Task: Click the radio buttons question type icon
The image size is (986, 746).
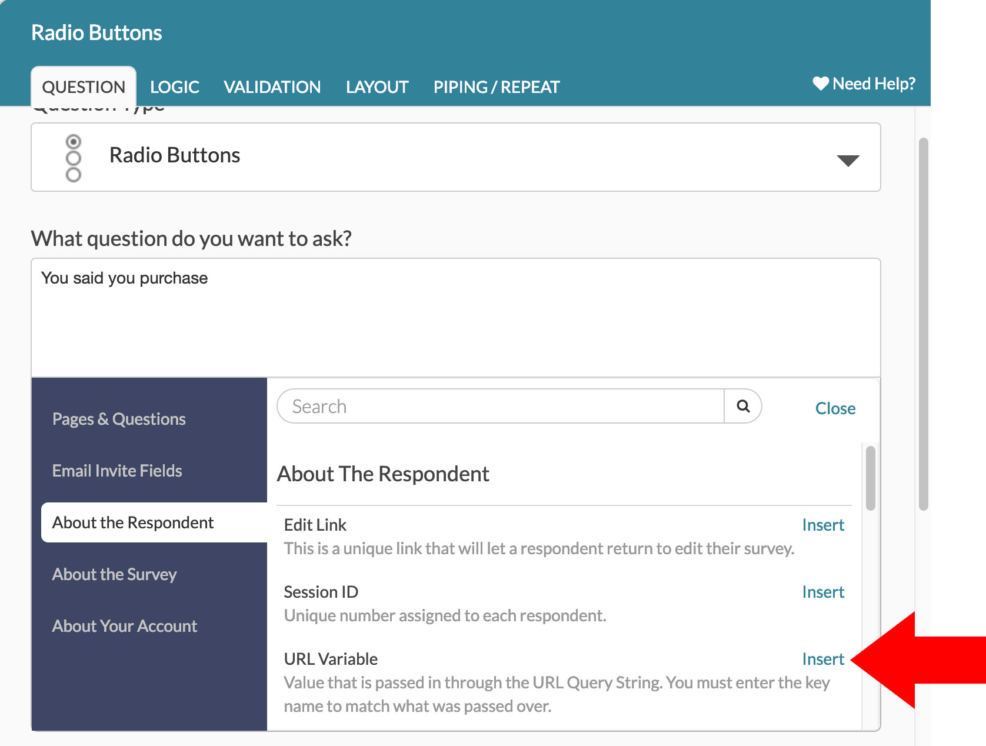Action: [74, 158]
